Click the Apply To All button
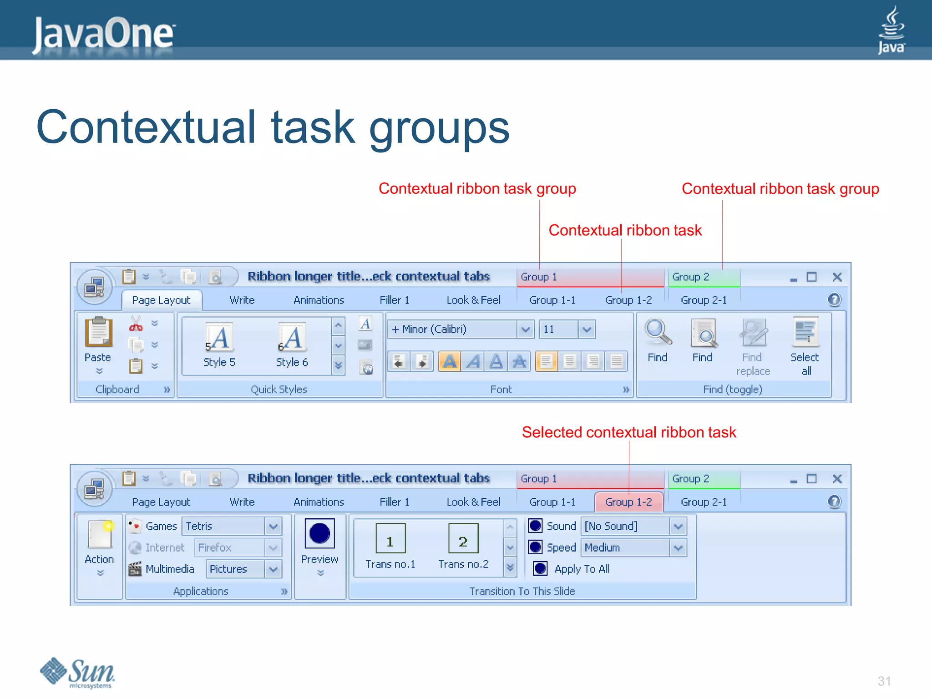932x699 pixels. pyautogui.click(x=572, y=569)
